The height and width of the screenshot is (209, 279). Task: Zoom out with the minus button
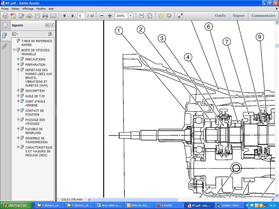coord(102,16)
